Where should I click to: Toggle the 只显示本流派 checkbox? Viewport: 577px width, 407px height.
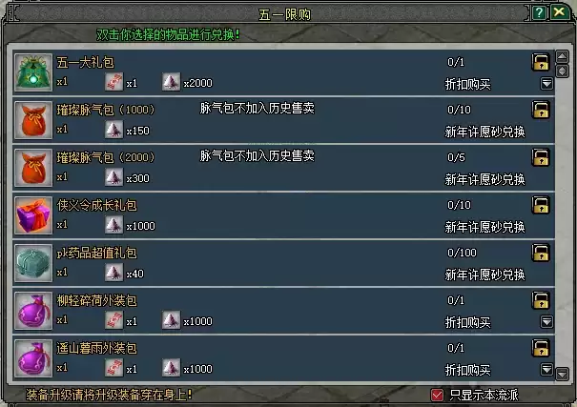click(437, 396)
